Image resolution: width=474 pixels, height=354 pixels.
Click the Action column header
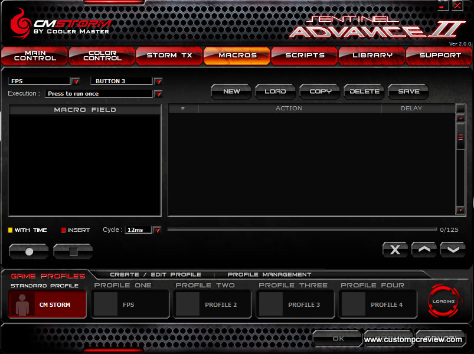coord(290,109)
